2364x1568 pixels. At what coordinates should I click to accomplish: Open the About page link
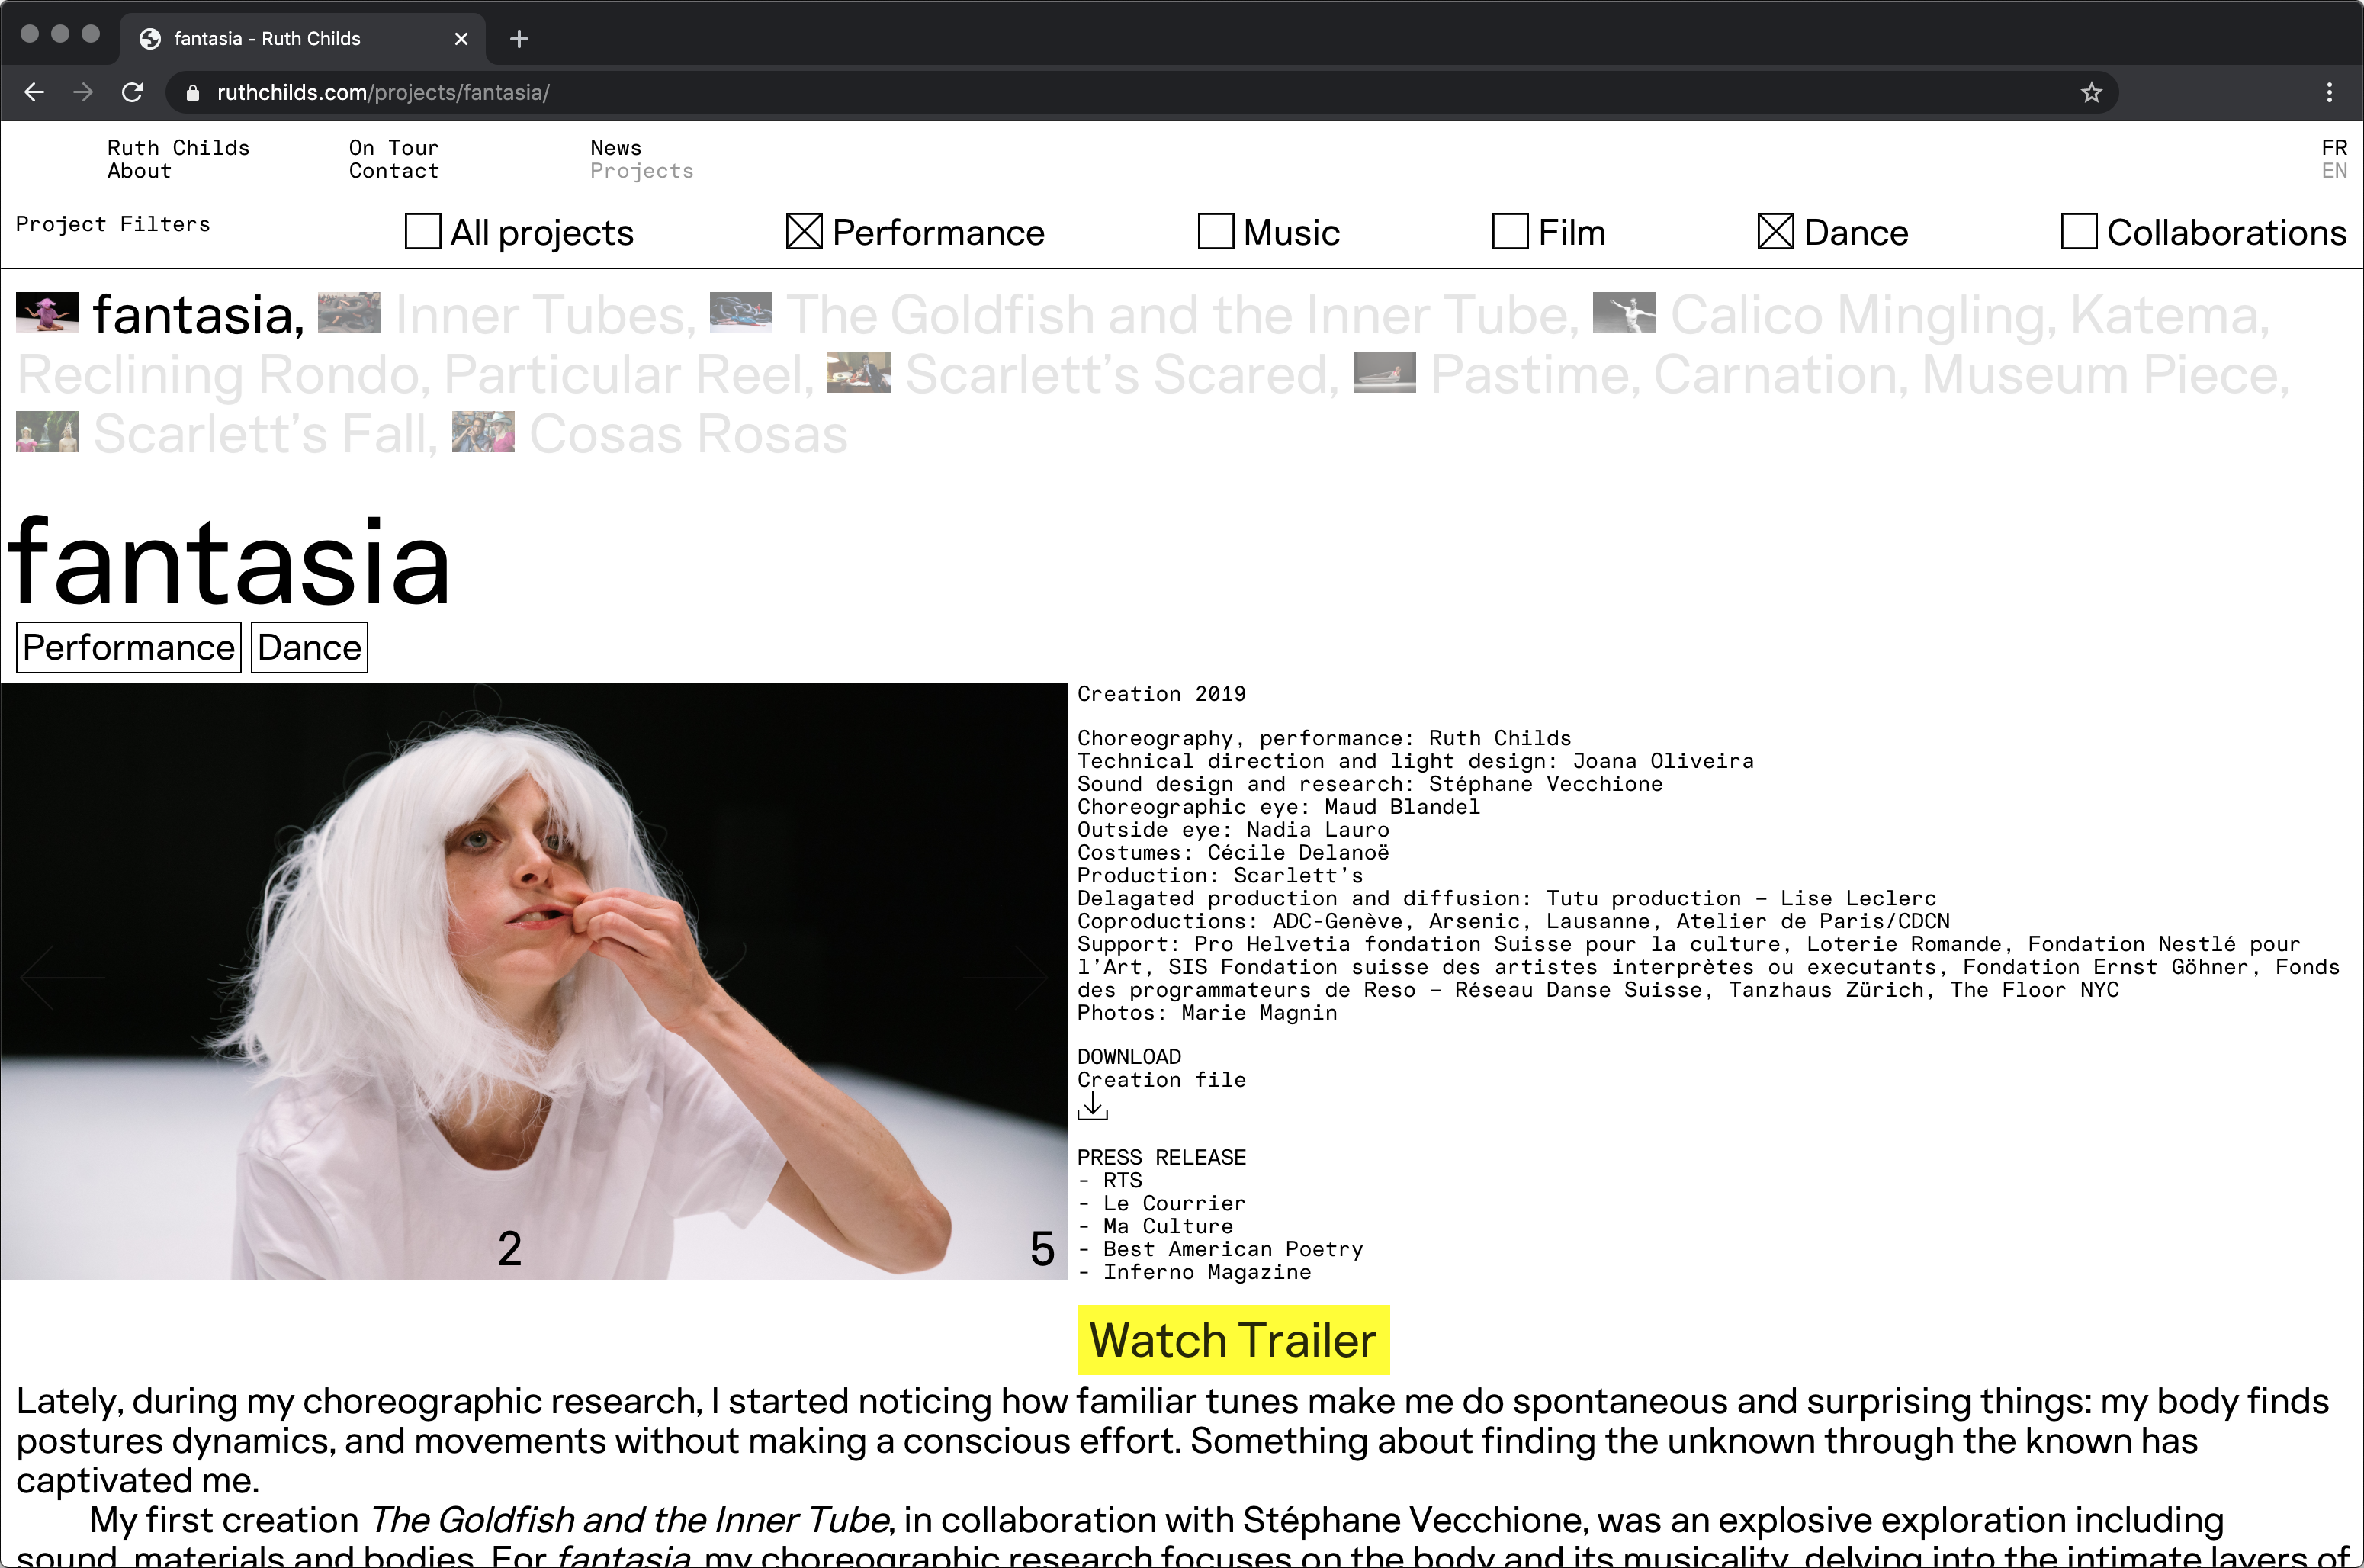pyautogui.click(x=139, y=171)
